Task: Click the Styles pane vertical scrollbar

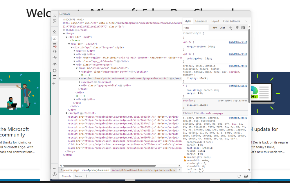Action: tap(249, 66)
